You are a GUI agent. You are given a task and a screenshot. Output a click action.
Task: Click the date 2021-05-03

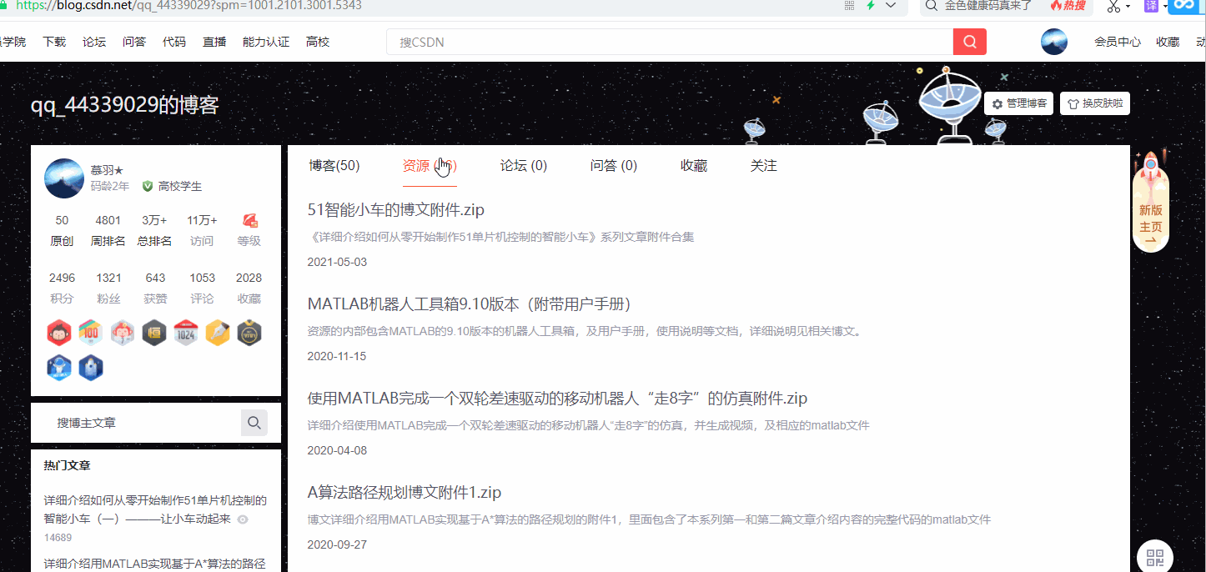[337, 262]
